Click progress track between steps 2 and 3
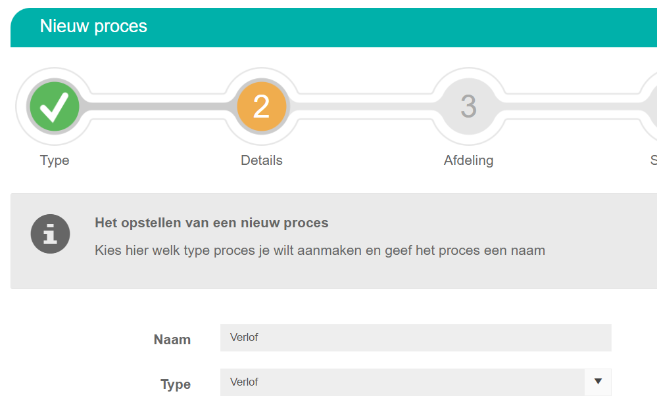The height and width of the screenshot is (406, 657). (x=364, y=106)
